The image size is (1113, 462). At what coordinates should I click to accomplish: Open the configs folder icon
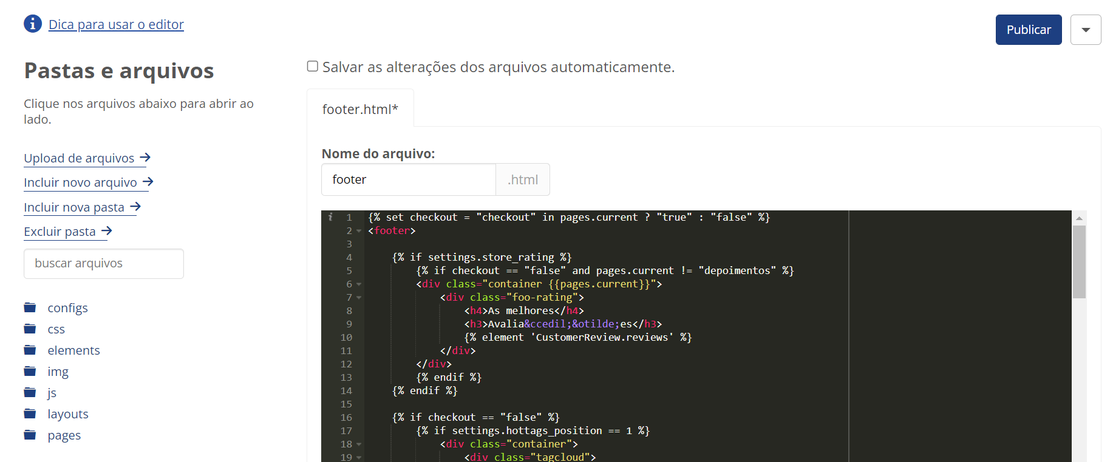coord(30,307)
